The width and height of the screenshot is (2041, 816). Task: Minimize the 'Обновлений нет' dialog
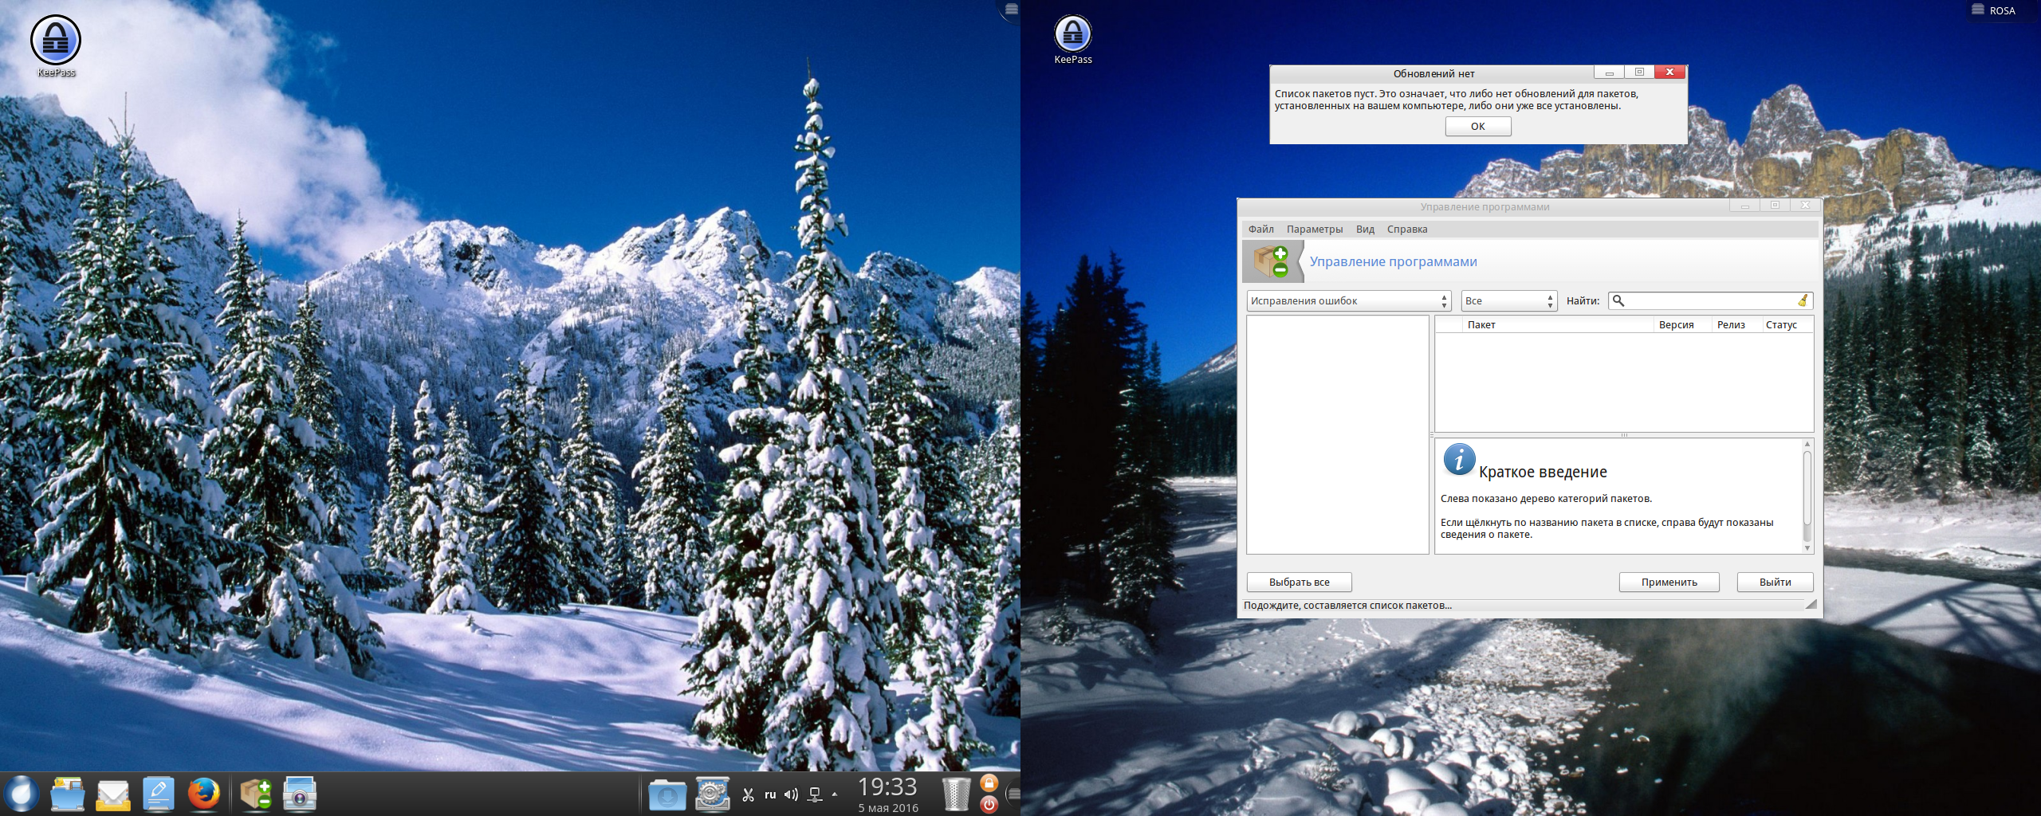pyautogui.click(x=1610, y=72)
